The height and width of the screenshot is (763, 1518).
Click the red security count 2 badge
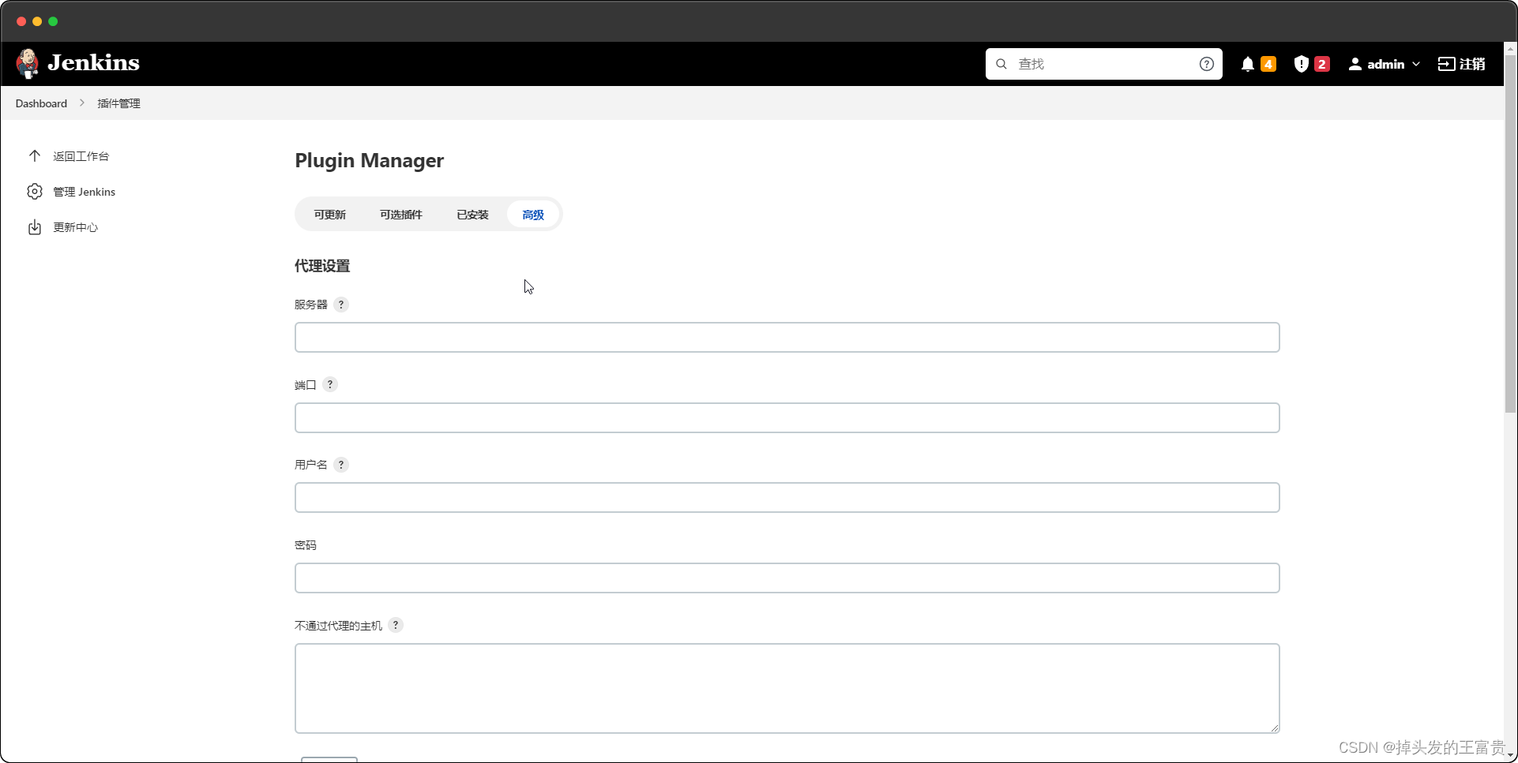click(x=1321, y=64)
